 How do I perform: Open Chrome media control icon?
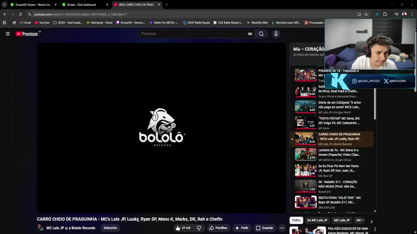396,14
